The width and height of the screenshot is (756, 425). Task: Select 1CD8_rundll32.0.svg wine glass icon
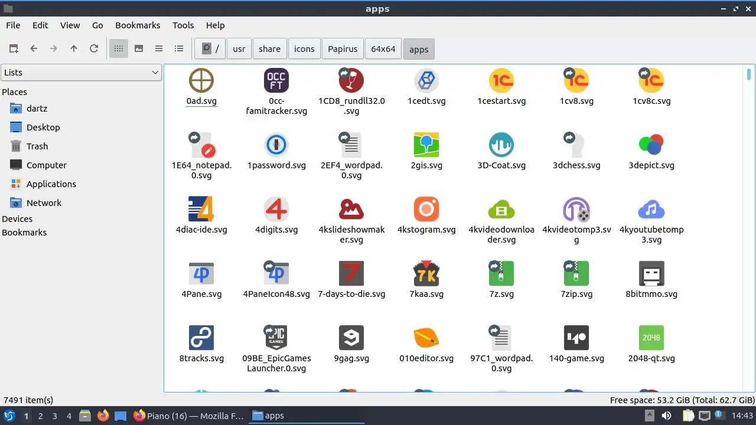pyautogui.click(x=351, y=80)
